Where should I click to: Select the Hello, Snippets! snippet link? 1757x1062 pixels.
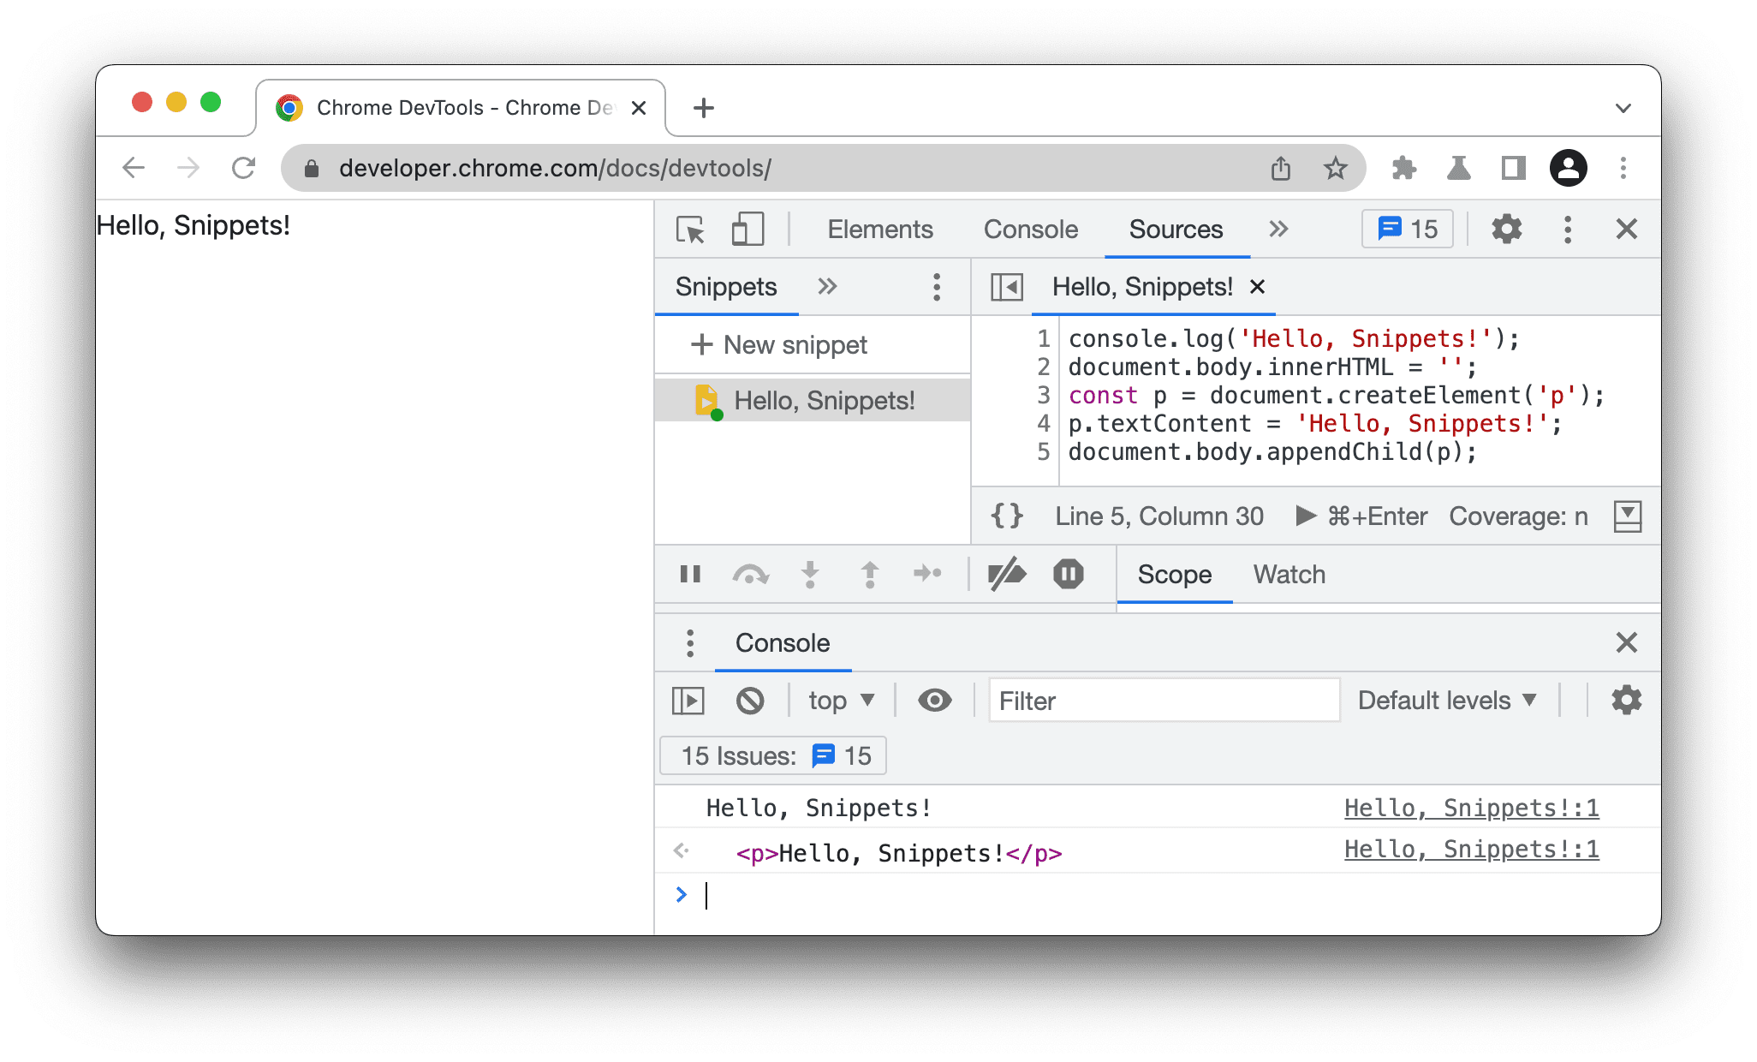coord(807,402)
